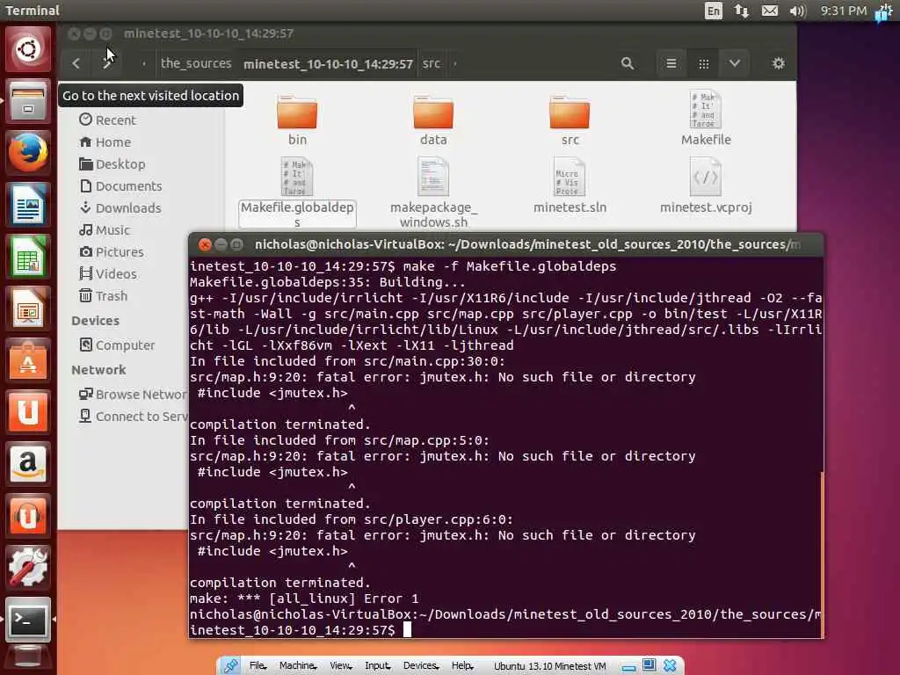Launch Firefox from the launcher
The image size is (900, 675).
point(27,153)
